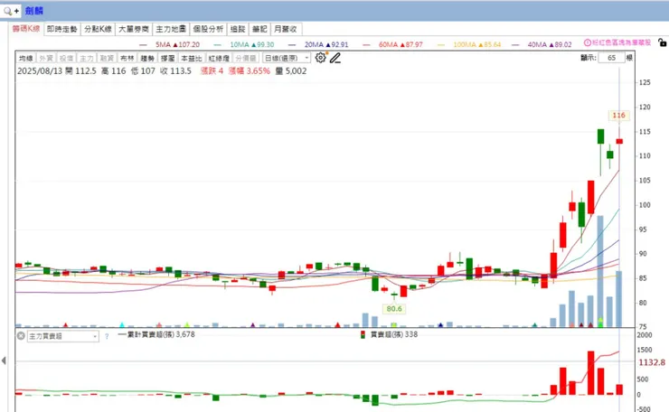Toggle the 融資 overlay button
Screen dimensions: 669x412
coord(107,58)
